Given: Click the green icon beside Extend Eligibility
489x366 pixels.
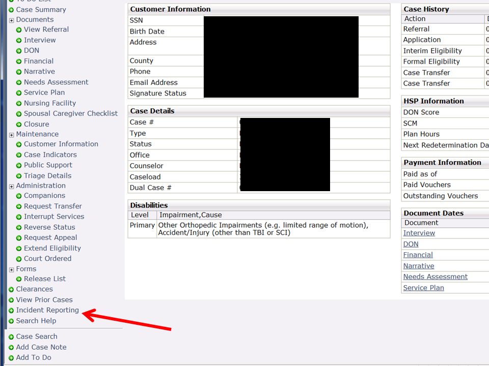Looking at the screenshot, I should [19, 249].
